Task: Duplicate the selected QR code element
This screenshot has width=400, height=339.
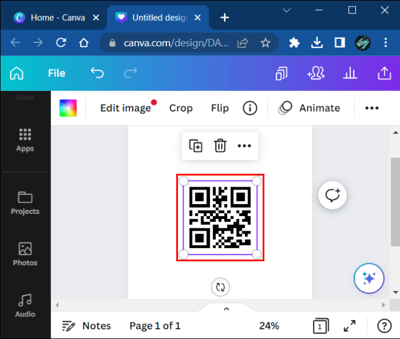Action: click(x=196, y=146)
